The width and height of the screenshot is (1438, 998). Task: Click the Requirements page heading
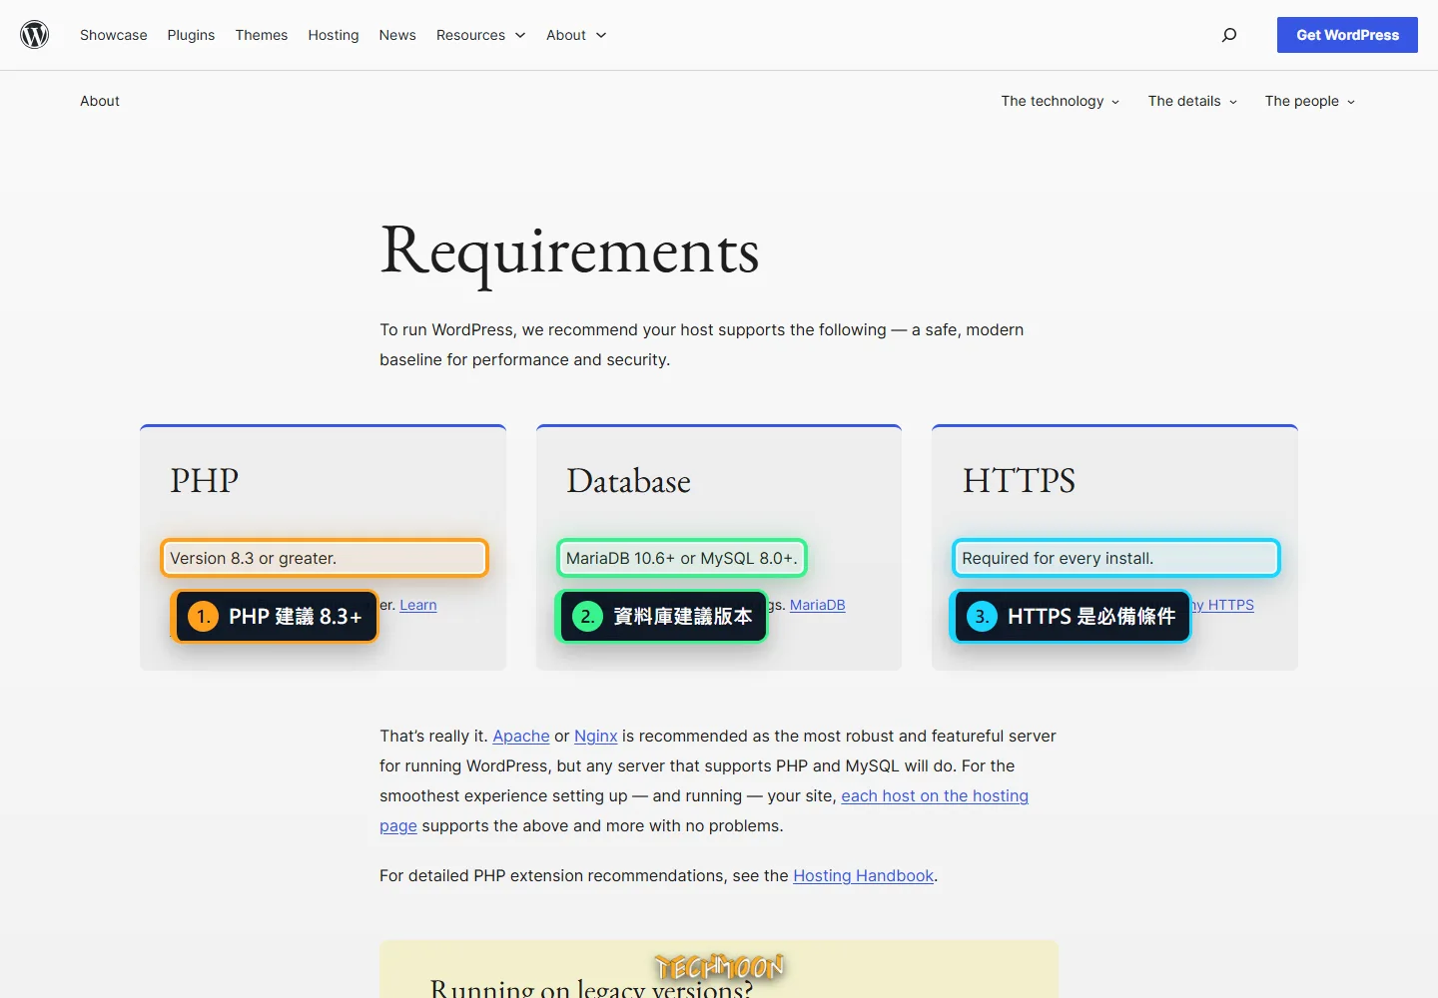pyautogui.click(x=569, y=251)
